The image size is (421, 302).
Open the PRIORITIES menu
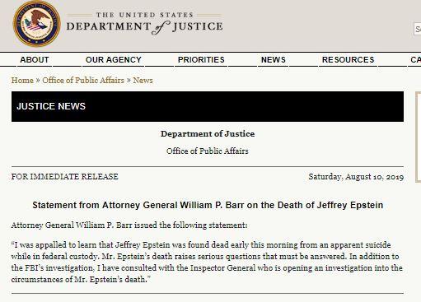201,59
